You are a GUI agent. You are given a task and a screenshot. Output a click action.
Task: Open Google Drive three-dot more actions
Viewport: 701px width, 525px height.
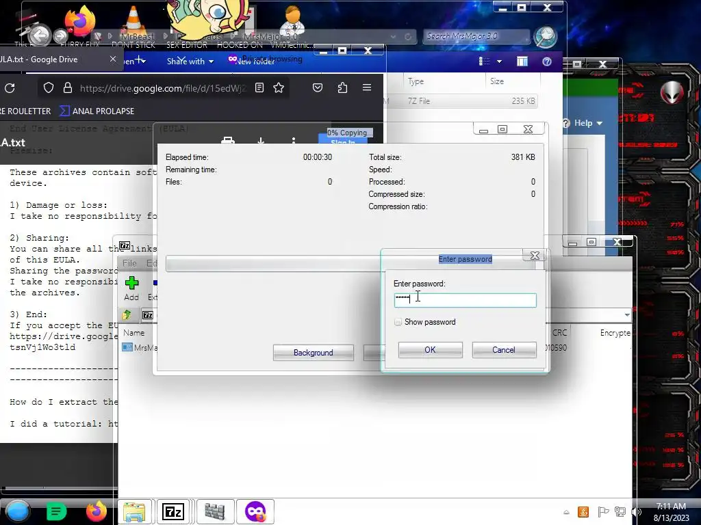[293, 141]
